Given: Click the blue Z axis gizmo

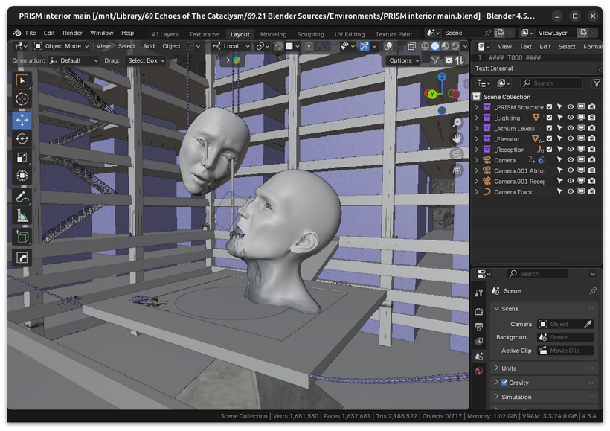Looking at the screenshot, I should click(x=442, y=77).
